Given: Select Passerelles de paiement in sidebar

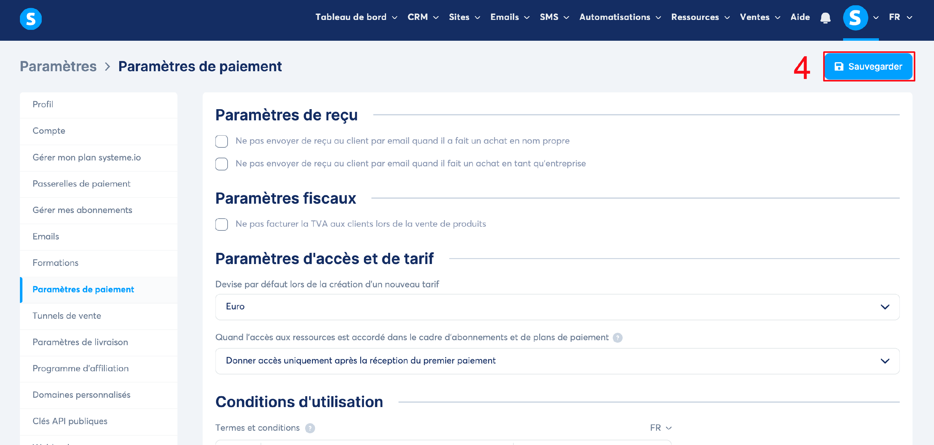Looking at the screenshot, I should 81,183.
